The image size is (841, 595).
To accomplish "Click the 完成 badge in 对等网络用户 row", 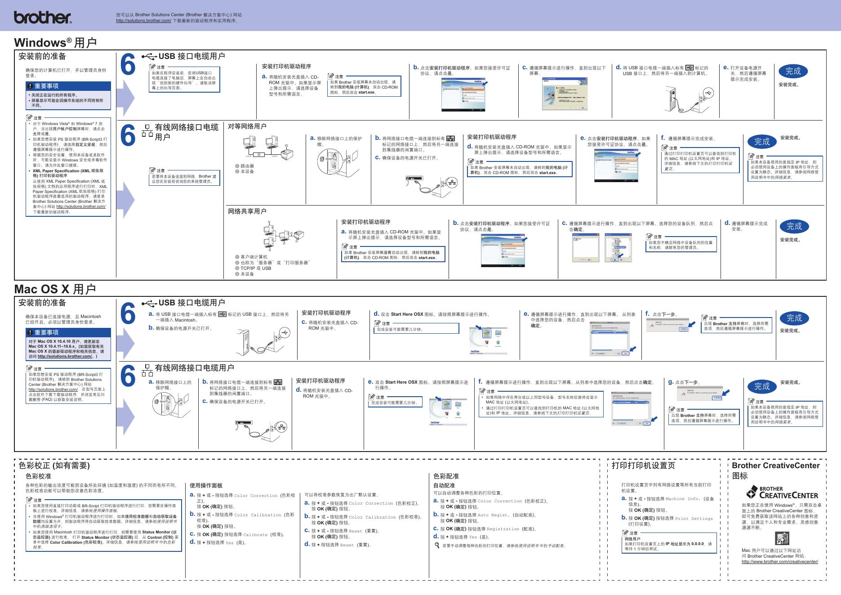I will [762, 142].
